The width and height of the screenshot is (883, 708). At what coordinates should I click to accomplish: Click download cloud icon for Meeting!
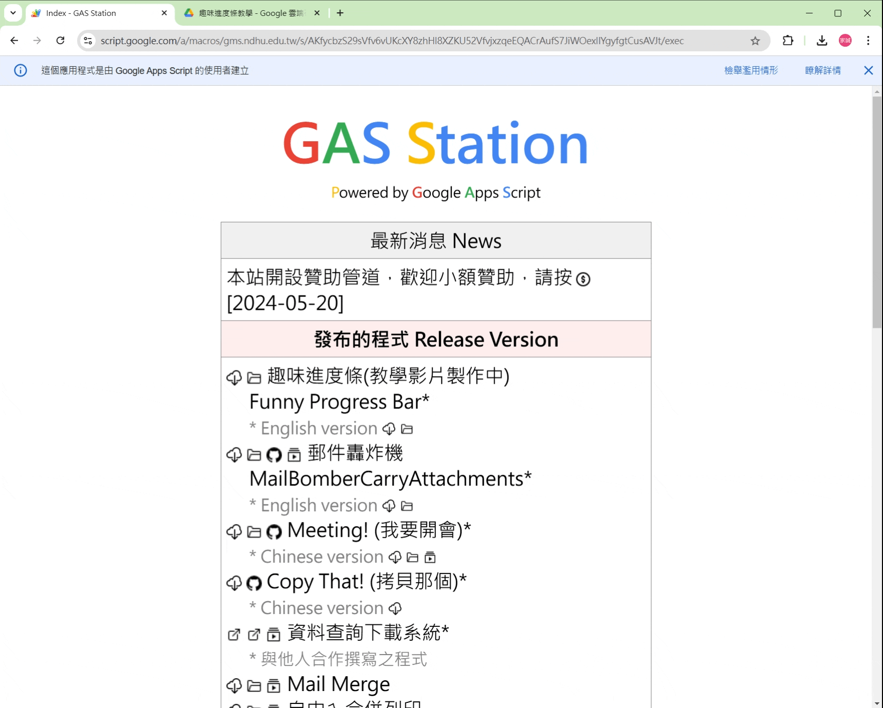click(234, 532)
